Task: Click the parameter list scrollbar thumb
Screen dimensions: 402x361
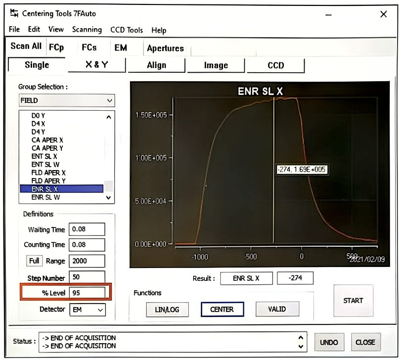Action: point(109,186)
